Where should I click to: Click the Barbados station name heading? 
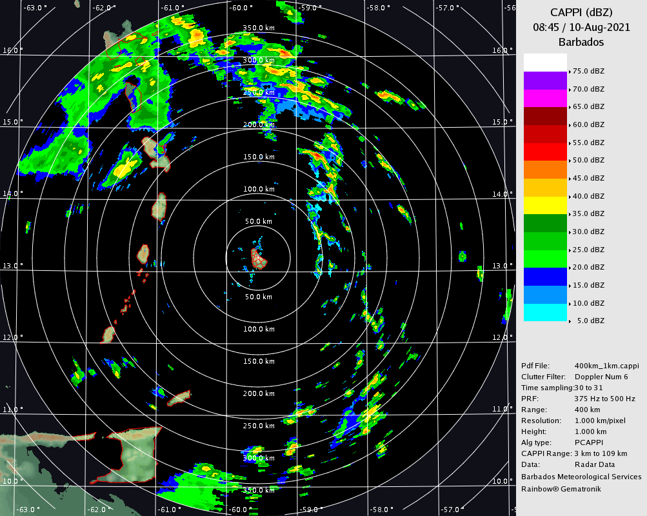[x=581, y=42]
